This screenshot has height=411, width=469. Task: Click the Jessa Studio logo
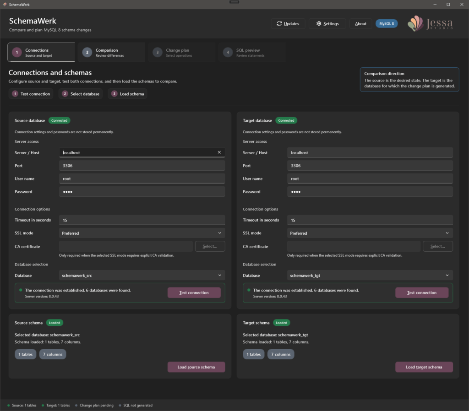coord(430,23)
